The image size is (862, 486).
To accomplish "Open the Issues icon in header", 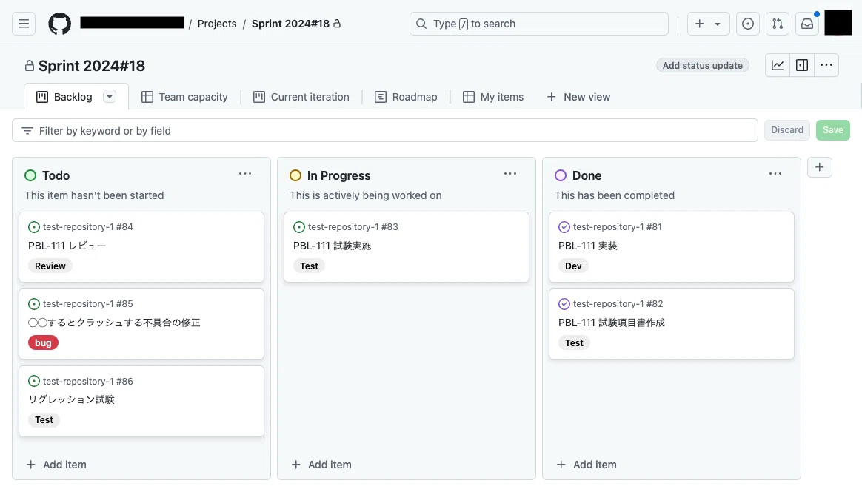I will pyautogui.click(x=748, y=24).
